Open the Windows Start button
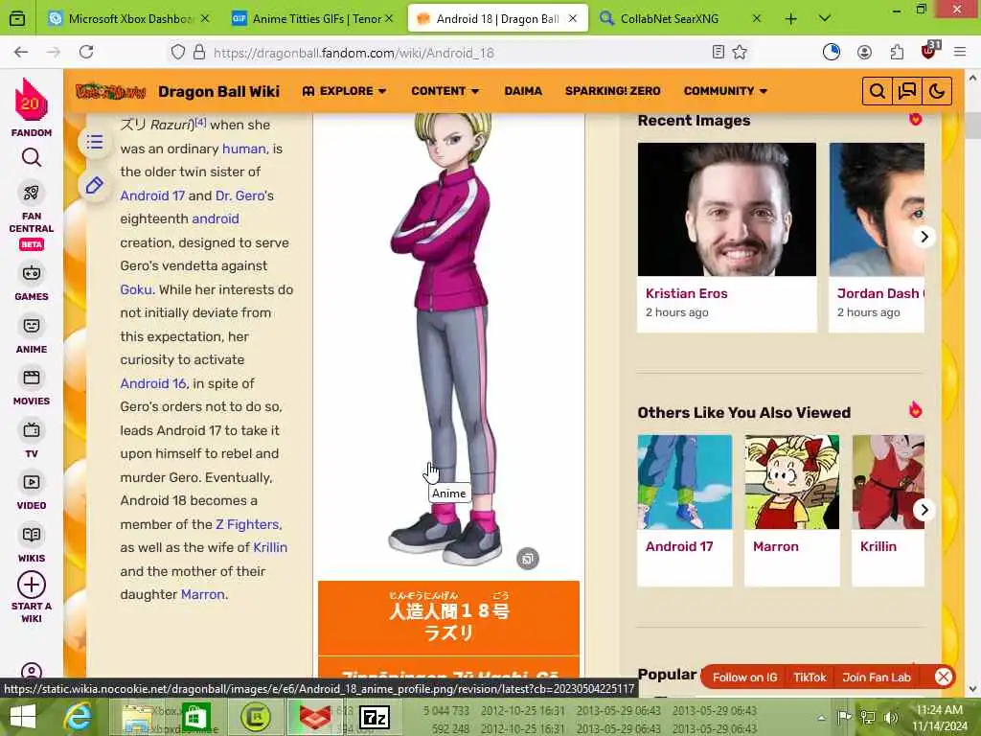Viewport: 981px width, 736px height. 23,717
